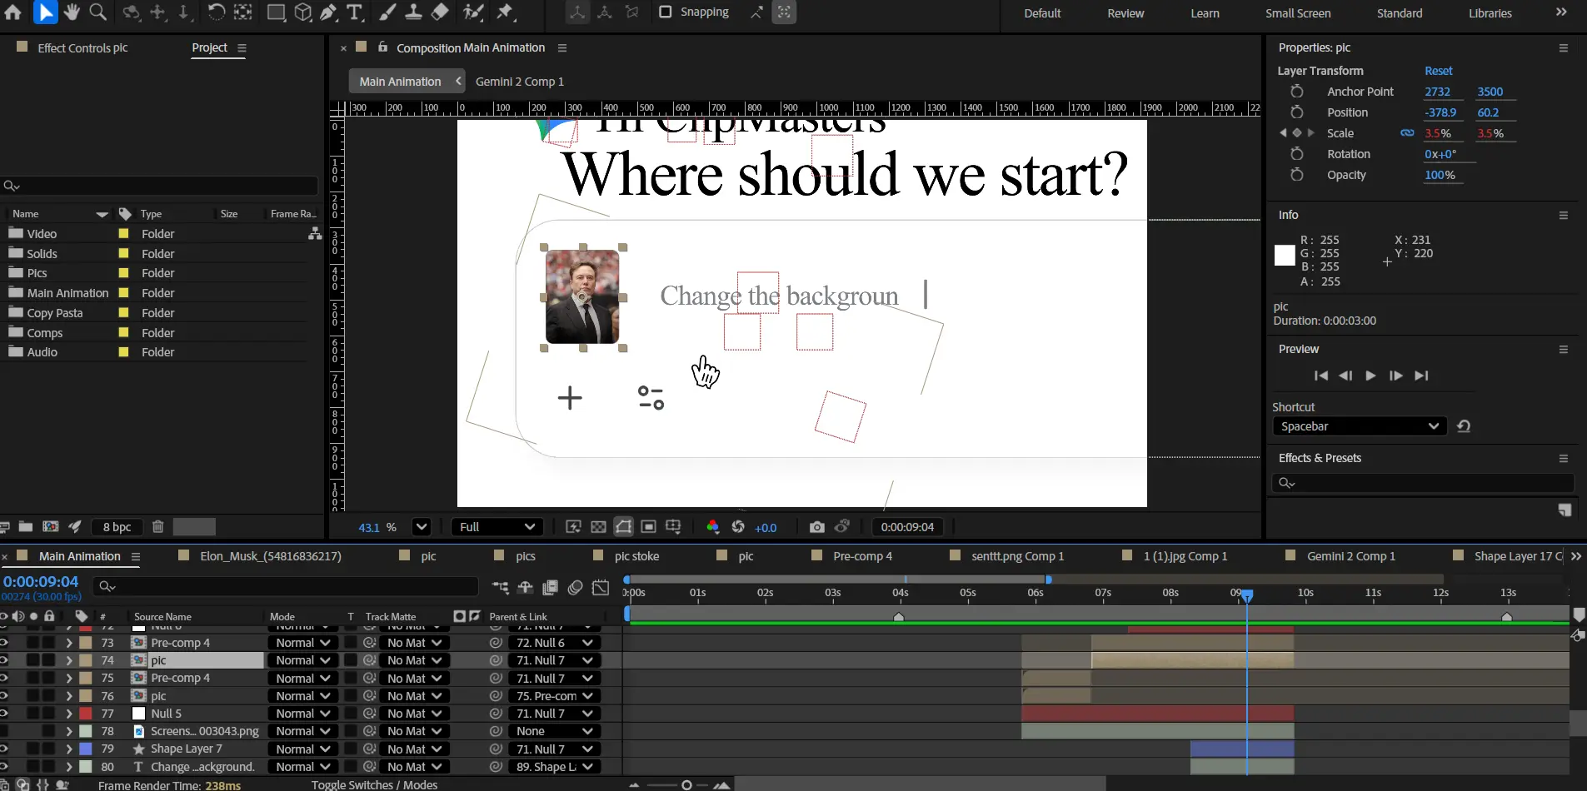Enable the Snapping checkbox
The image size is (1587, 791).
click(x=666, y=12)
